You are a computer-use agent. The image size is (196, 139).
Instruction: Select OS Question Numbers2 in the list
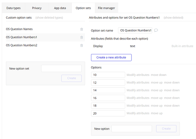point(22,45)
